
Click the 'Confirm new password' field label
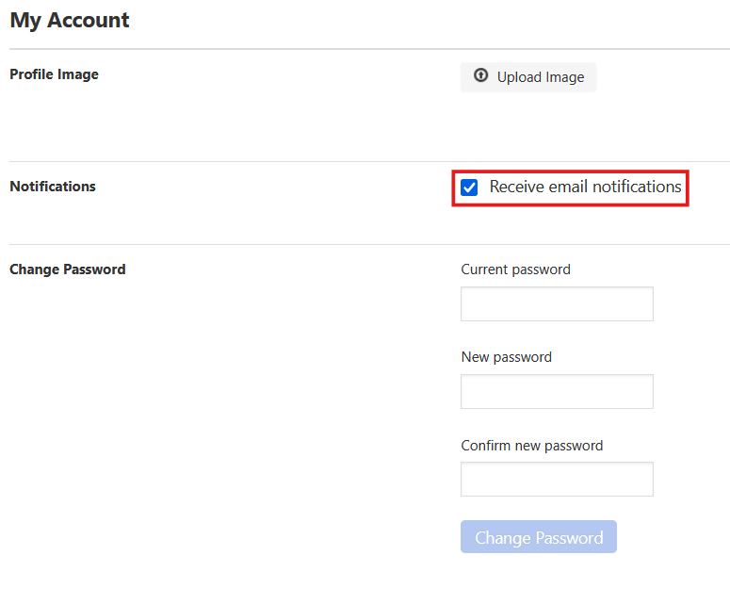[x=531, y=446]
